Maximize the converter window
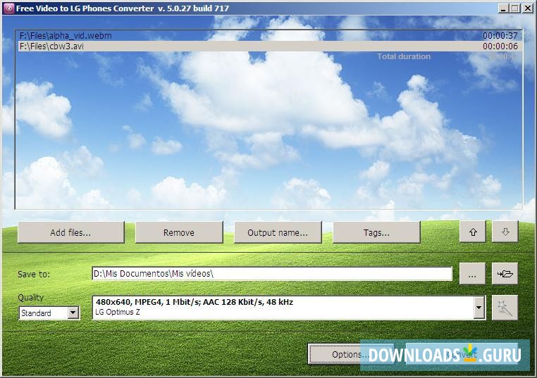 tap(514, 8)
